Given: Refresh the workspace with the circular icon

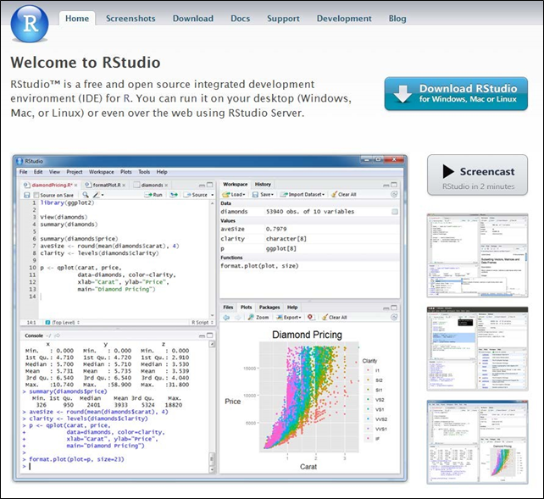Looking at the screenshot, I should (394, 195).
